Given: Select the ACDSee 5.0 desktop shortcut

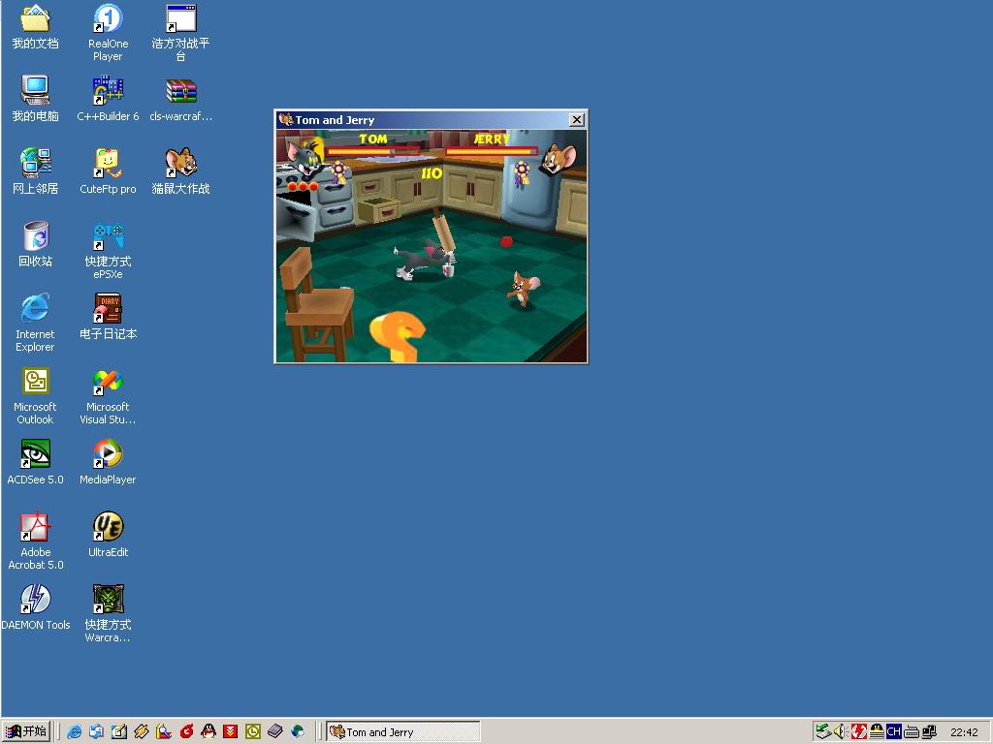Looking at the screenshot, I should (x=36, y=462).
